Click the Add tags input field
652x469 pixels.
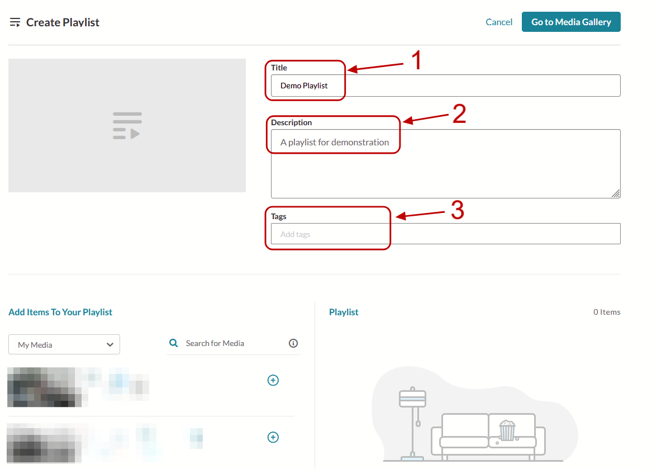(x=445, y=234)
